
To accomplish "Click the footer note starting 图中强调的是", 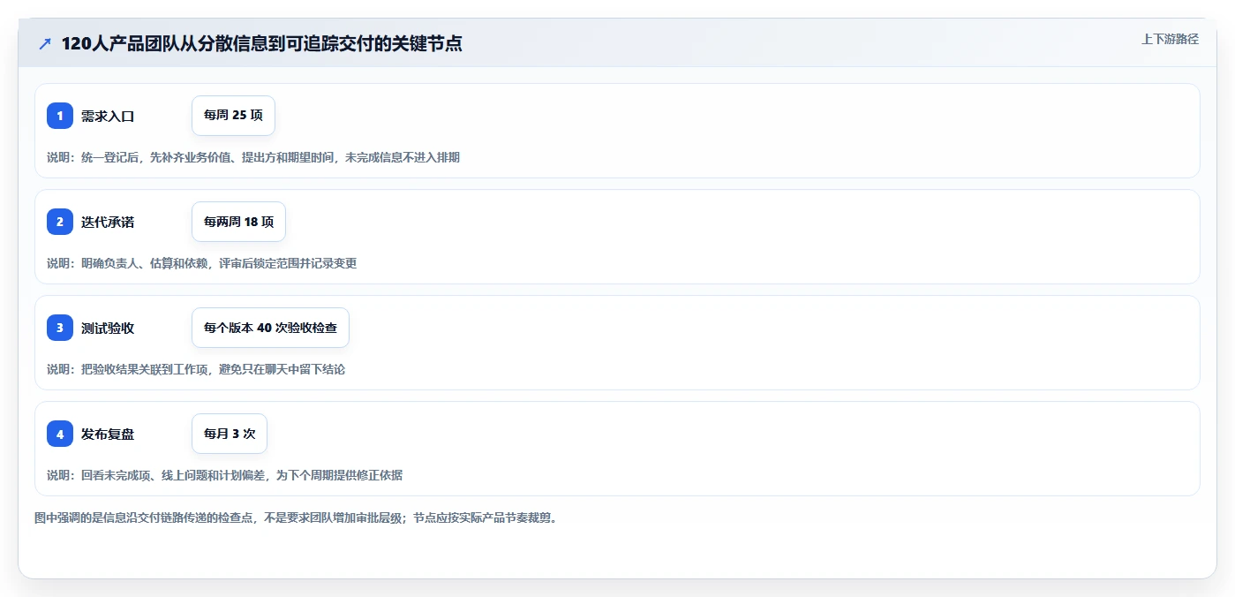I will (296, 518).
